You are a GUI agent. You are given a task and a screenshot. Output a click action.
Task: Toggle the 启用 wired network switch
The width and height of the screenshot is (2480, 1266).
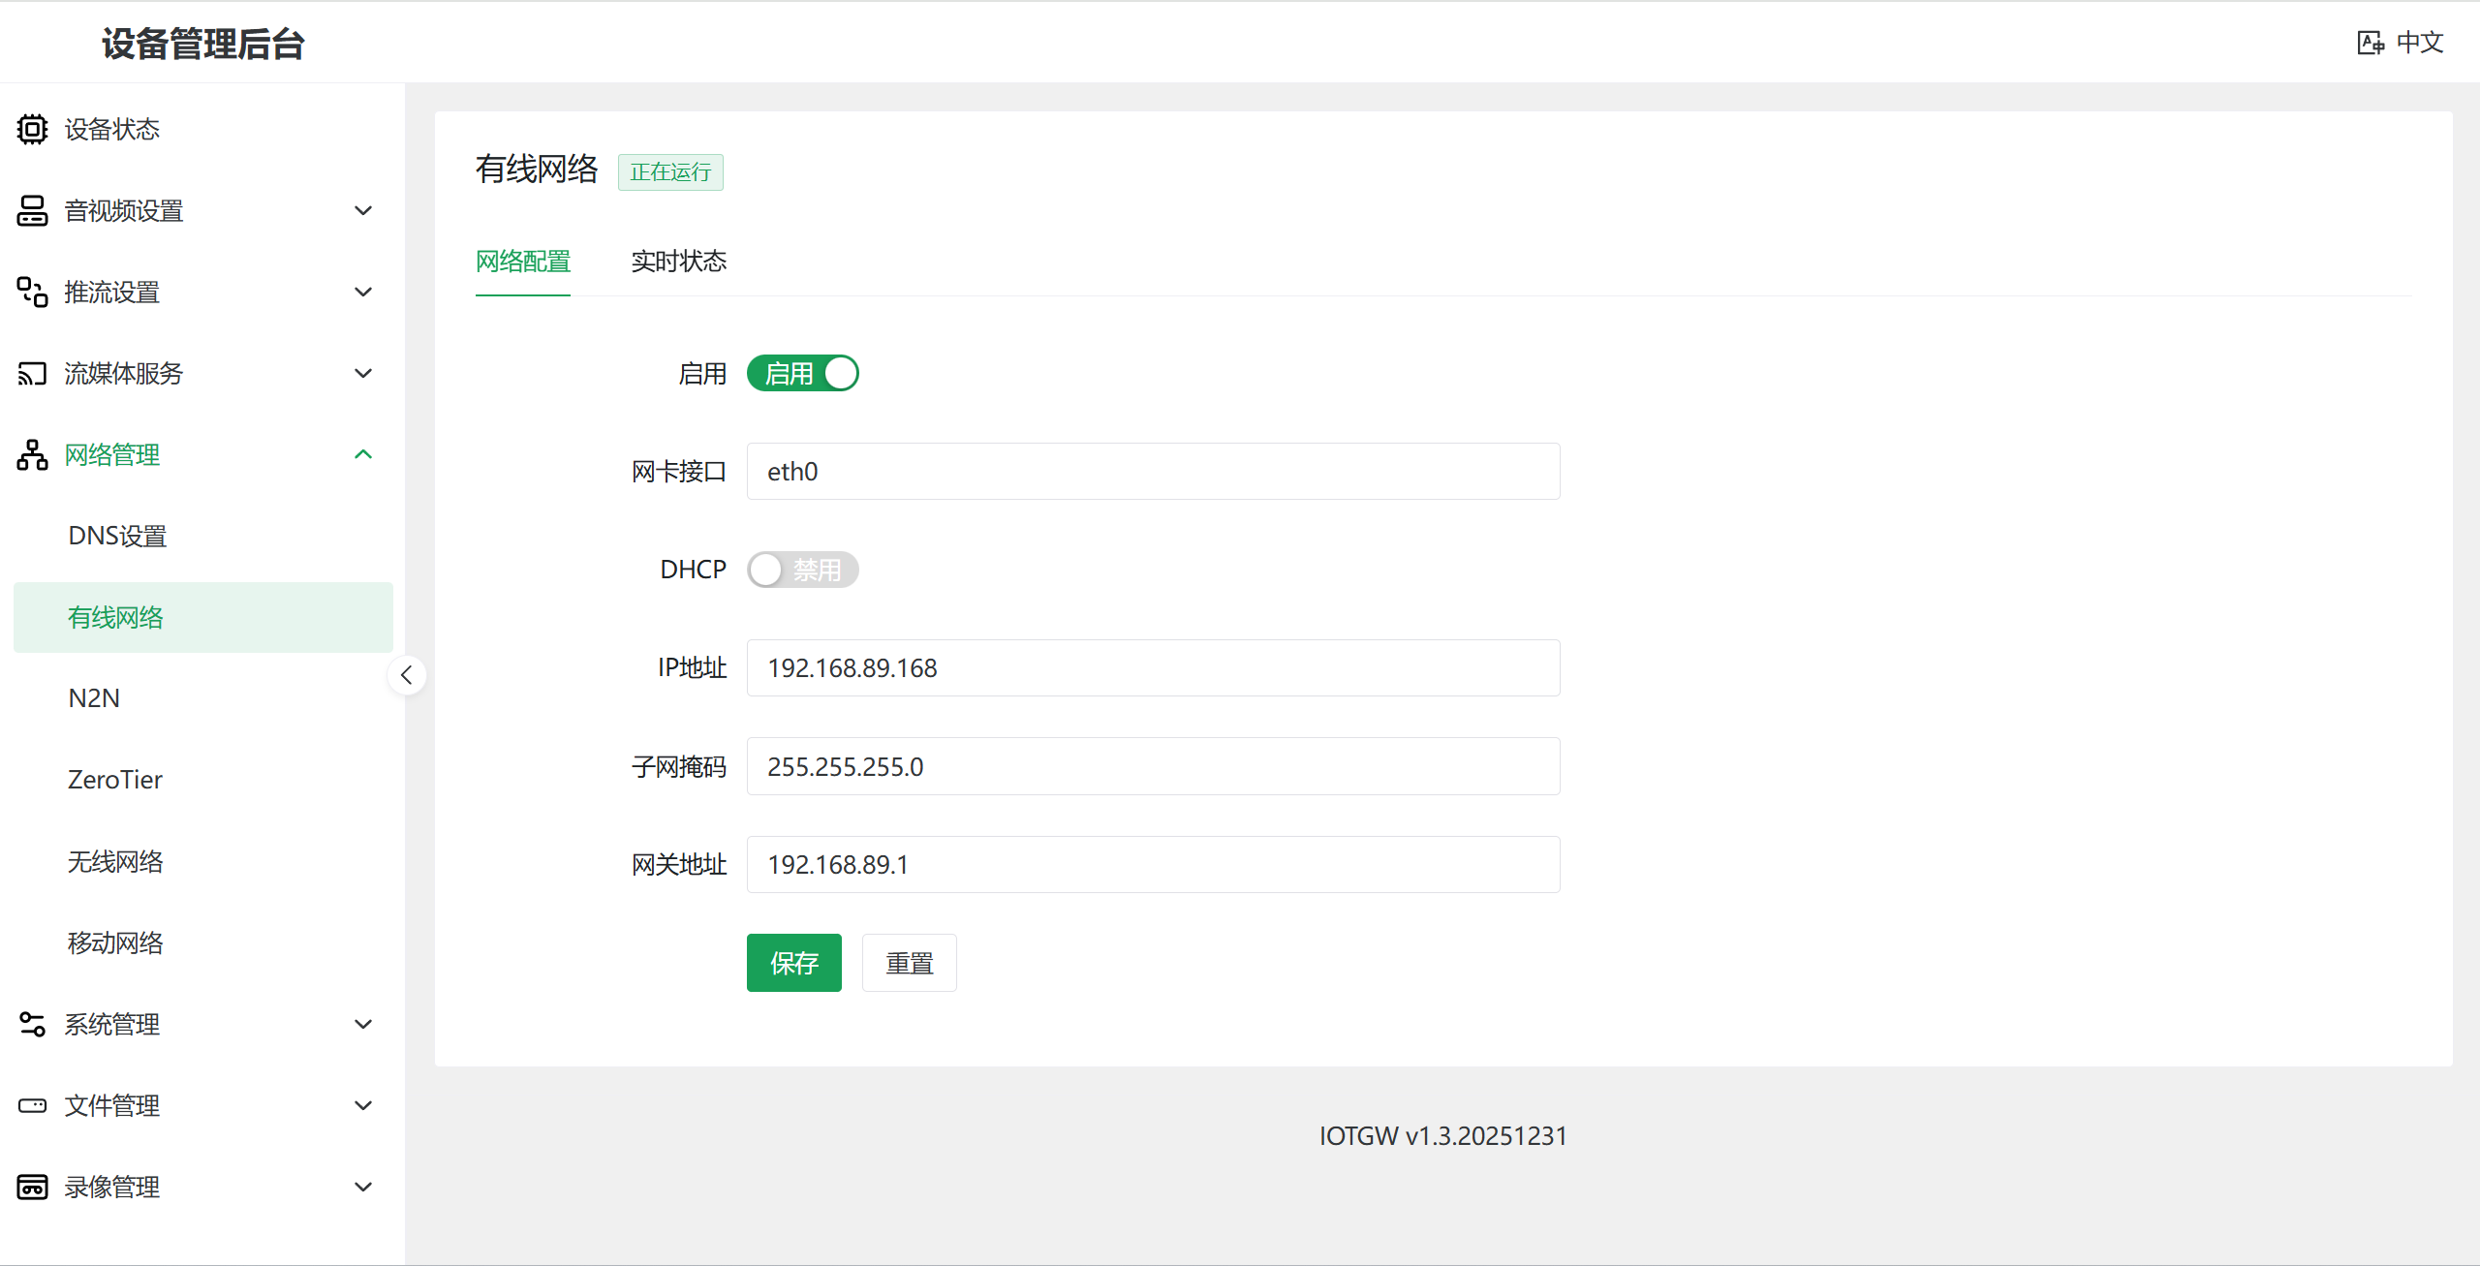point(802,373)
